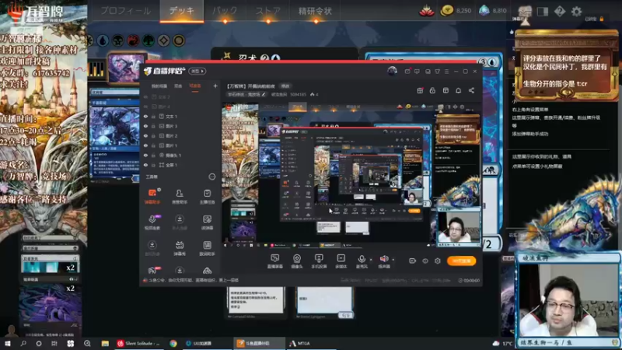Open the 主播任务 tool in the toolbox
The width and height of the screenshot is (622, 350).
(207, 196)
